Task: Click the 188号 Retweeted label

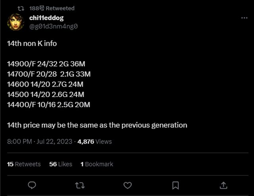Action: click(x=52, y=8)
